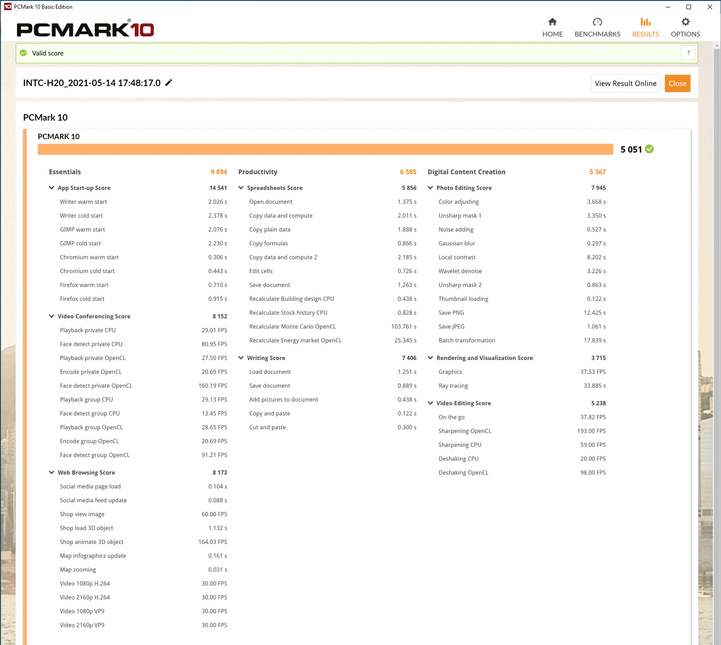Click the orange Close button
Viewport: 721px width, 645px height.
[677, 84]
